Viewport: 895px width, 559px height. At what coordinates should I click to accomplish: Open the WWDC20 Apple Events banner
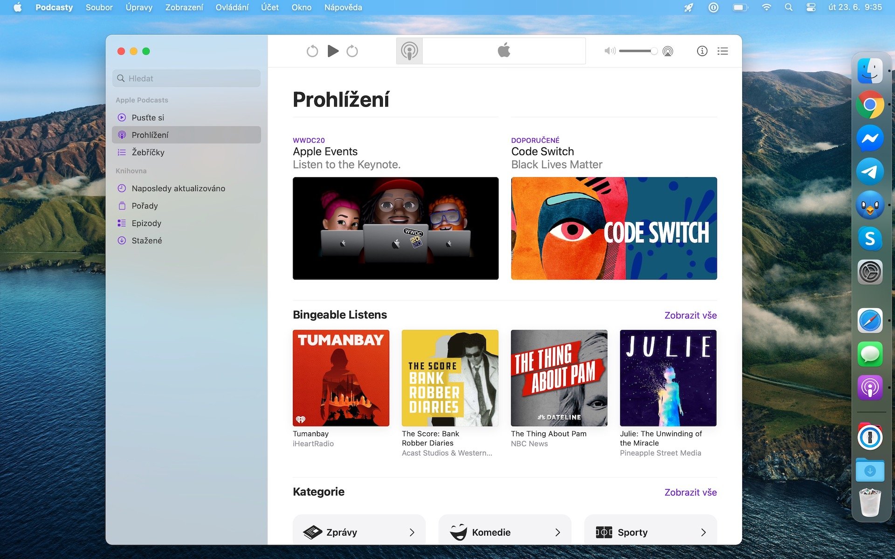pyautogui.click(x=396, y=228)
